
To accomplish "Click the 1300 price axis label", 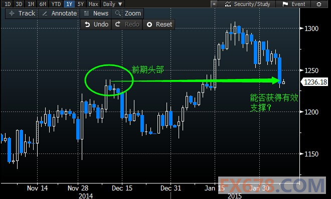I will coord(311,28).
